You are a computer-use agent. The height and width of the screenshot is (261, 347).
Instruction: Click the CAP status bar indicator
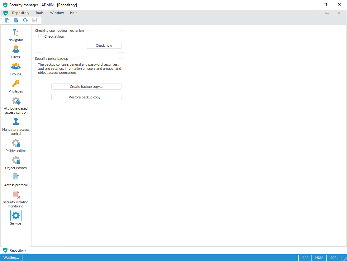[x=305, y=258]
